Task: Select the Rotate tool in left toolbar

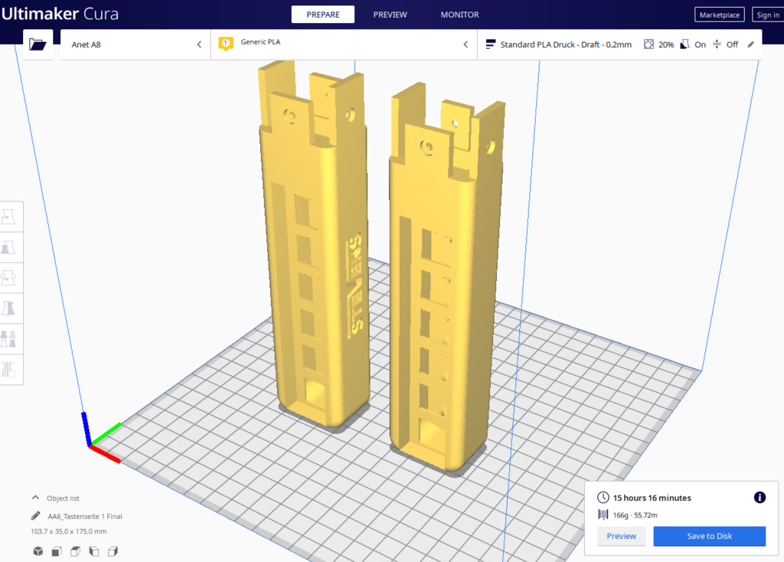Action: tap(10, 277)
